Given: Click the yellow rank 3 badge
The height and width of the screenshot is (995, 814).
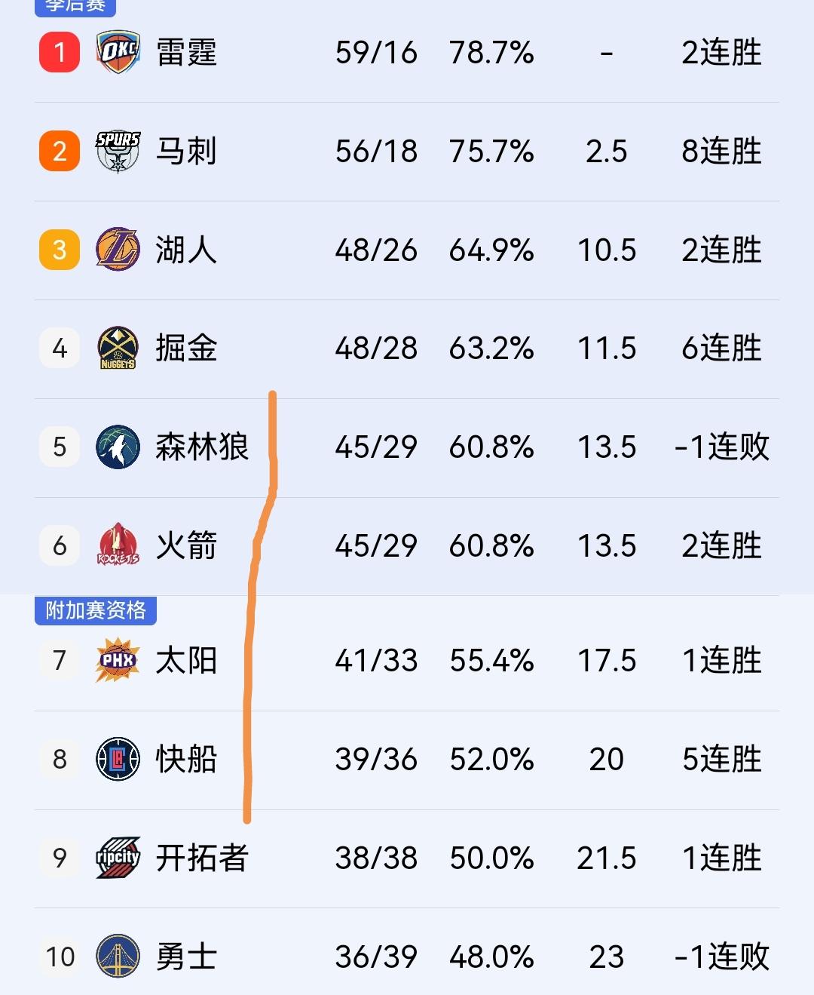Looking at the screenshot, I should [x=58, y=250].
